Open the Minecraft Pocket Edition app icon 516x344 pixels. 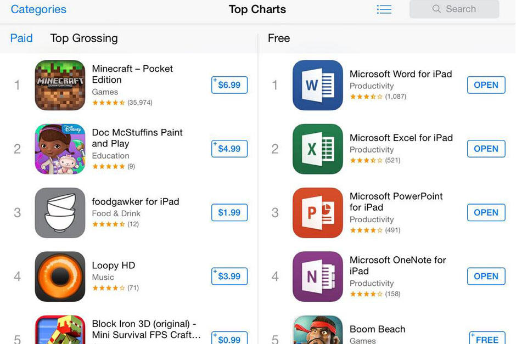point(60,86)
